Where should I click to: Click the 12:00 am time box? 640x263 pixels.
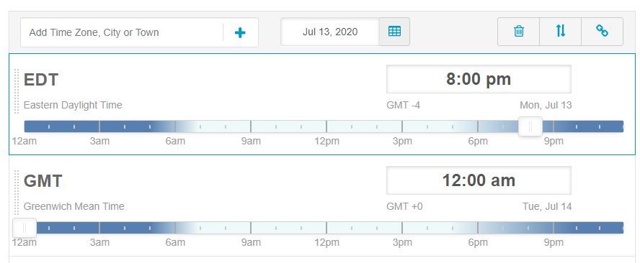479,180
